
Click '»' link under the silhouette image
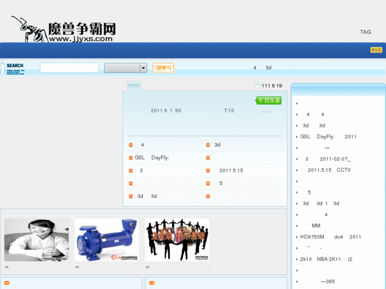pyautogui.click(x=148, y=267)
